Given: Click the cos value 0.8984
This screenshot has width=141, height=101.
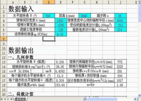Looking at the screenshot, I should [x=25, y=71].
